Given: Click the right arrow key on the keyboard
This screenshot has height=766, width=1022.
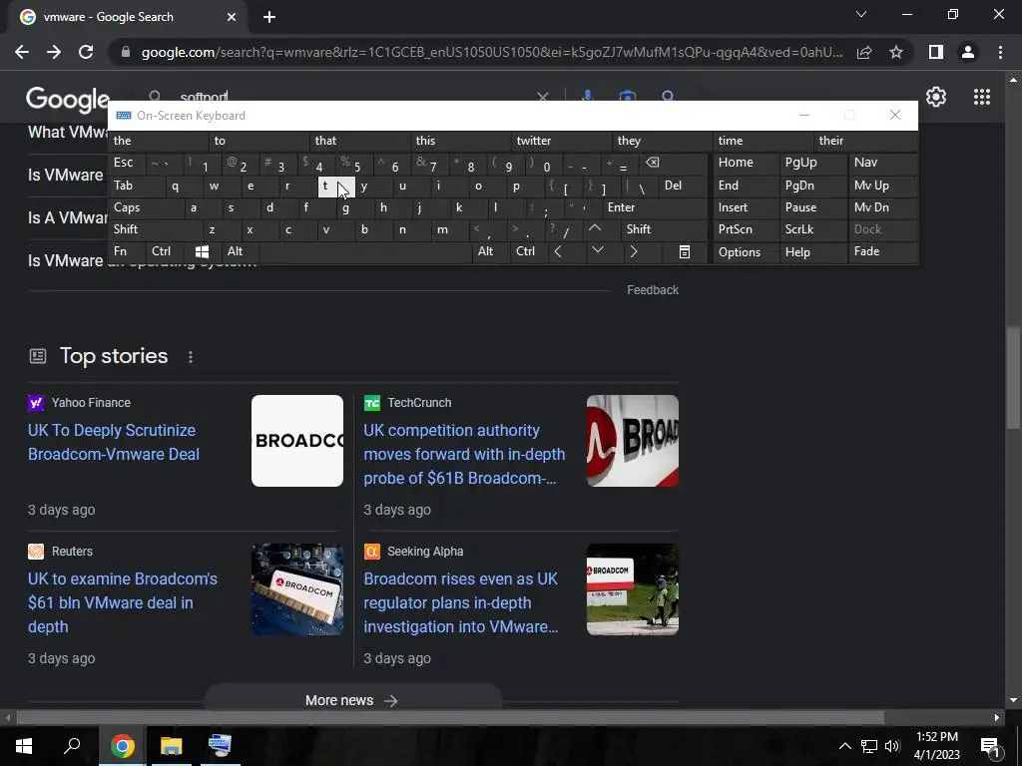Looking at the screenshot, I should (634, 251).
